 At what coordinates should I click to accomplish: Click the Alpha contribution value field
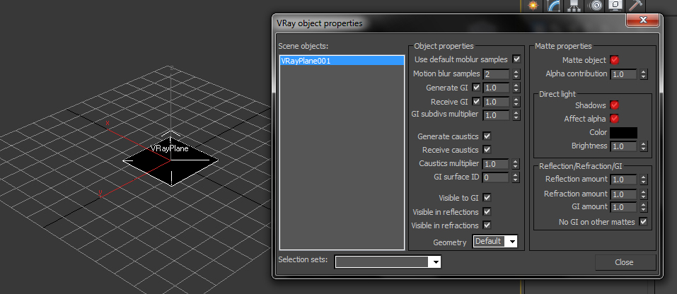pos(623,74)
